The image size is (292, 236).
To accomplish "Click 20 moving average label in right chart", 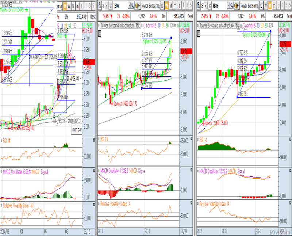I will tap(262, 25).
